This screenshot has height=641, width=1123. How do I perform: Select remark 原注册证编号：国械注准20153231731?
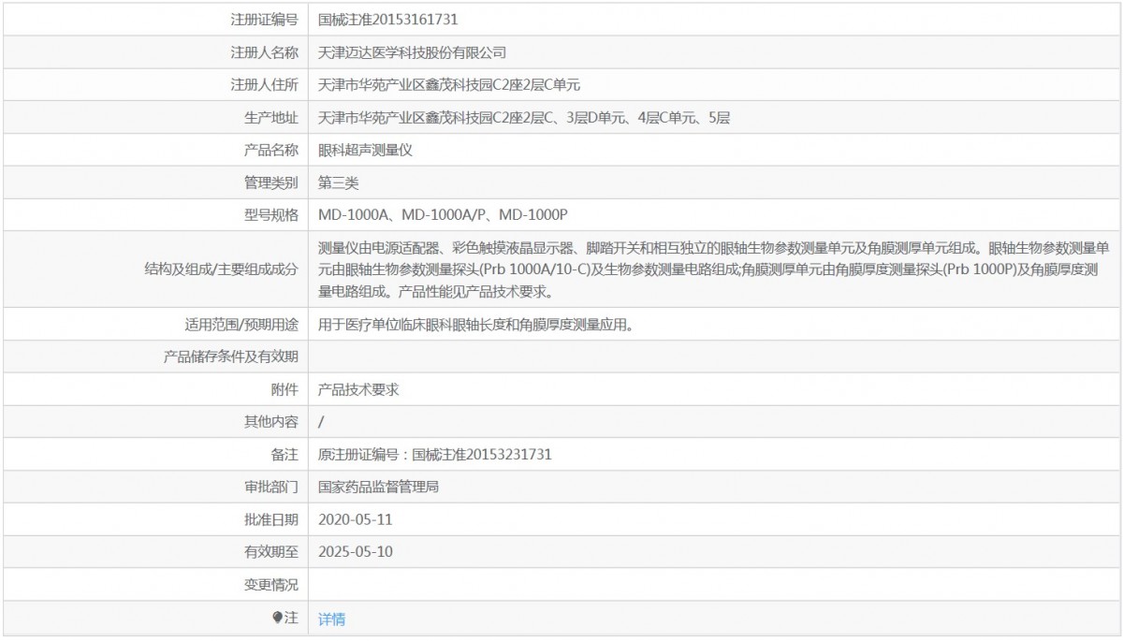coord(435,455)
